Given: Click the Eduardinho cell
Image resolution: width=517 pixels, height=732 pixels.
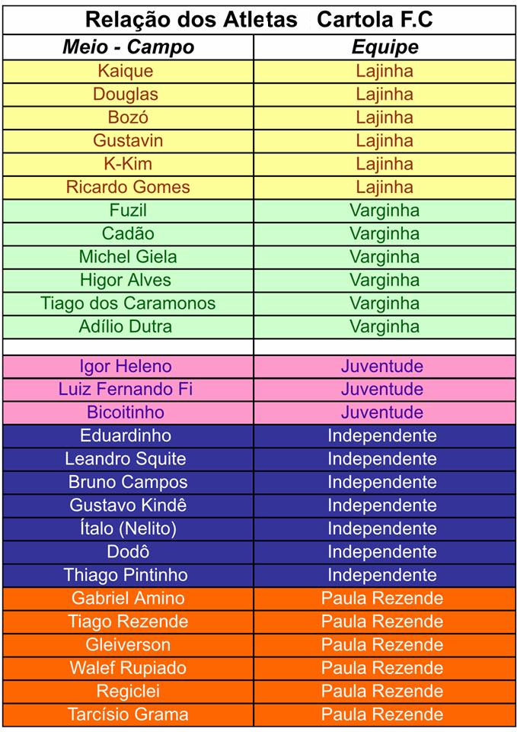Looking at the screenshot, I should [x=128, y=436].
